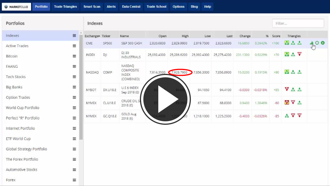This screenshot has width=330, height=186.
Task: Open the Indexes portfolio menu icon
Action: point(74,36)
